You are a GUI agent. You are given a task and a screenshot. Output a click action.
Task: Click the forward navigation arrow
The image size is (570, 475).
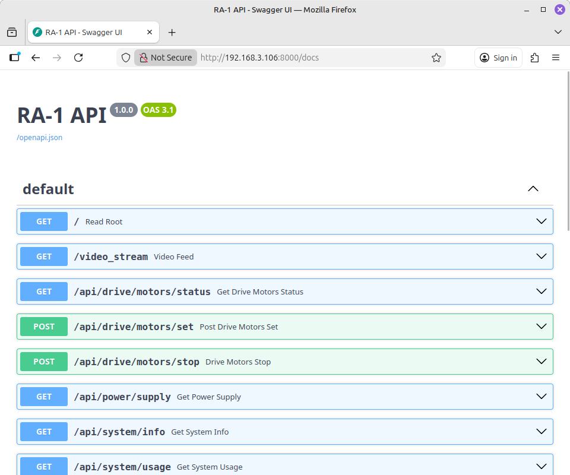coord(57,58)
